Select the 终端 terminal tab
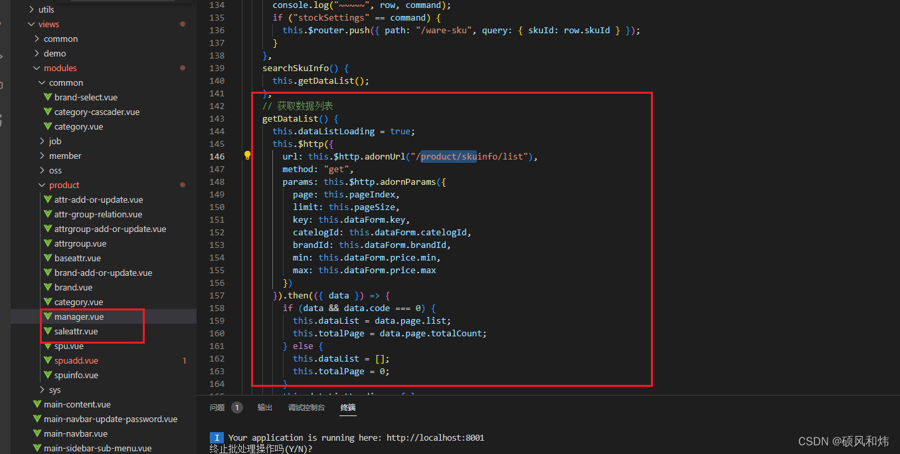 pyautogui.click(x=348, y=407)
